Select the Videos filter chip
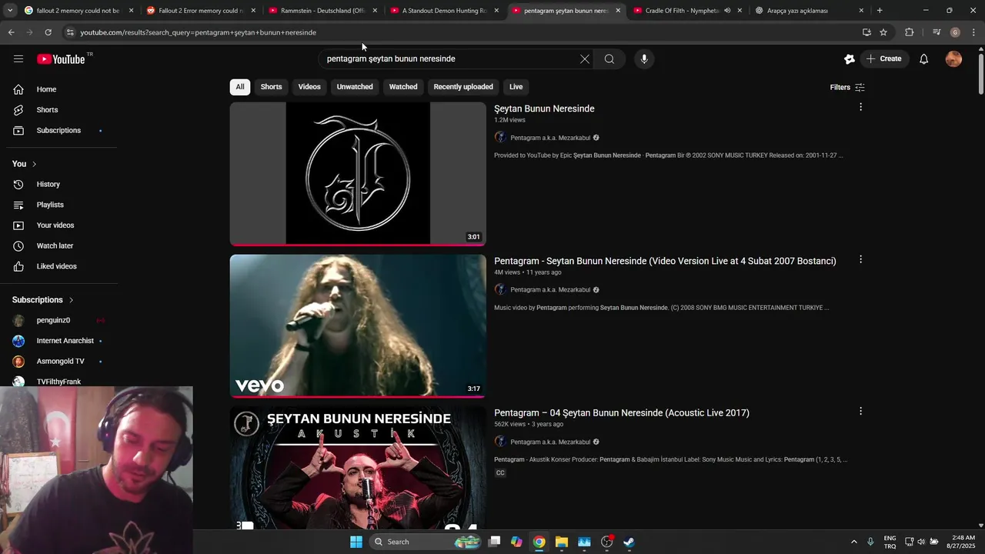Viewport: 985px width, 554px height. 309,87
